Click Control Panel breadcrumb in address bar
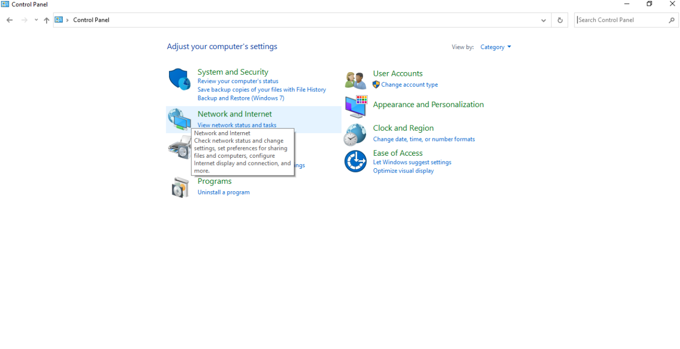This screenshot has width=680, height=349. coord(91,20)
